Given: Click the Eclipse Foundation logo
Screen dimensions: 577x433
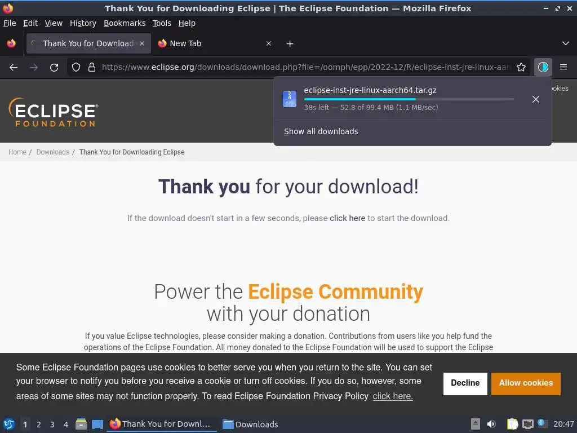Looking at the screenshot, I should (54, 112).
